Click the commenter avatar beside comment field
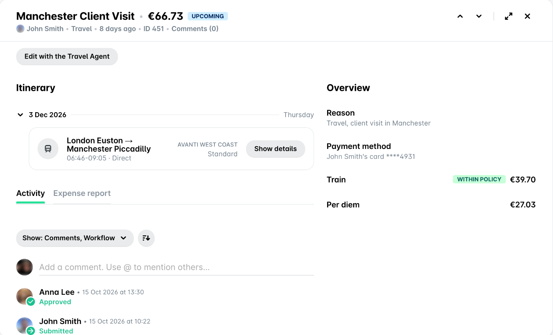This screenshot has width=553, height=335. (x=24, y=267)
